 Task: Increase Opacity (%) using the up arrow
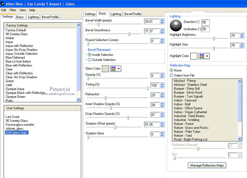(162, 74)
